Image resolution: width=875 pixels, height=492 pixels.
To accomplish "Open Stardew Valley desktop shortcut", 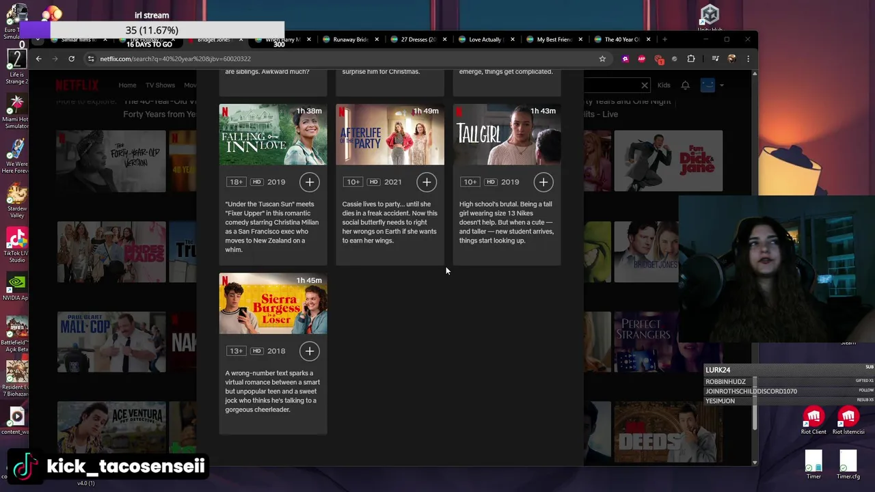I will 17,200.
